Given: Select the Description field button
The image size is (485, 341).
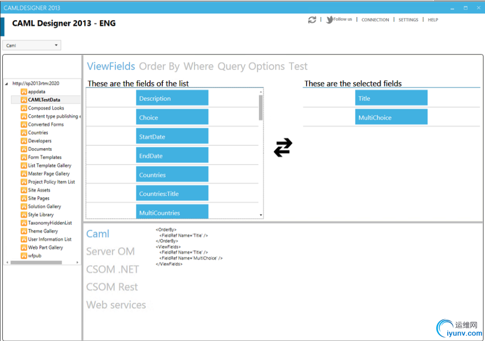Looking at the screenshot, I should coord(172,98).
